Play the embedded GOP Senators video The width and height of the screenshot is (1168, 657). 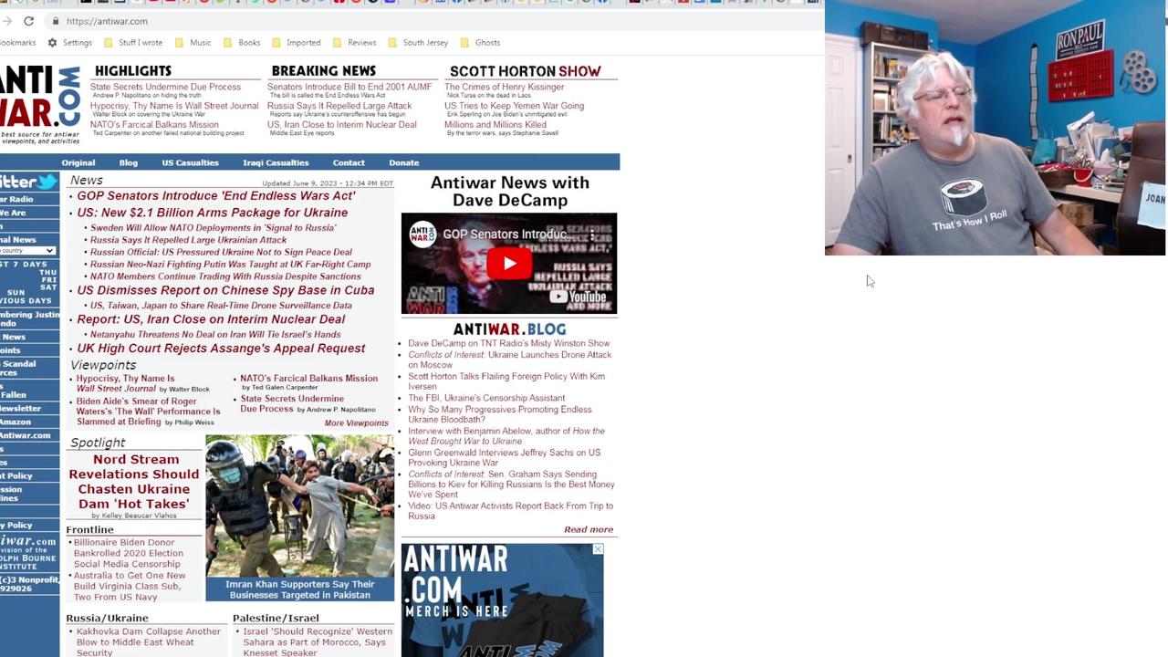(x=508, y=264)
